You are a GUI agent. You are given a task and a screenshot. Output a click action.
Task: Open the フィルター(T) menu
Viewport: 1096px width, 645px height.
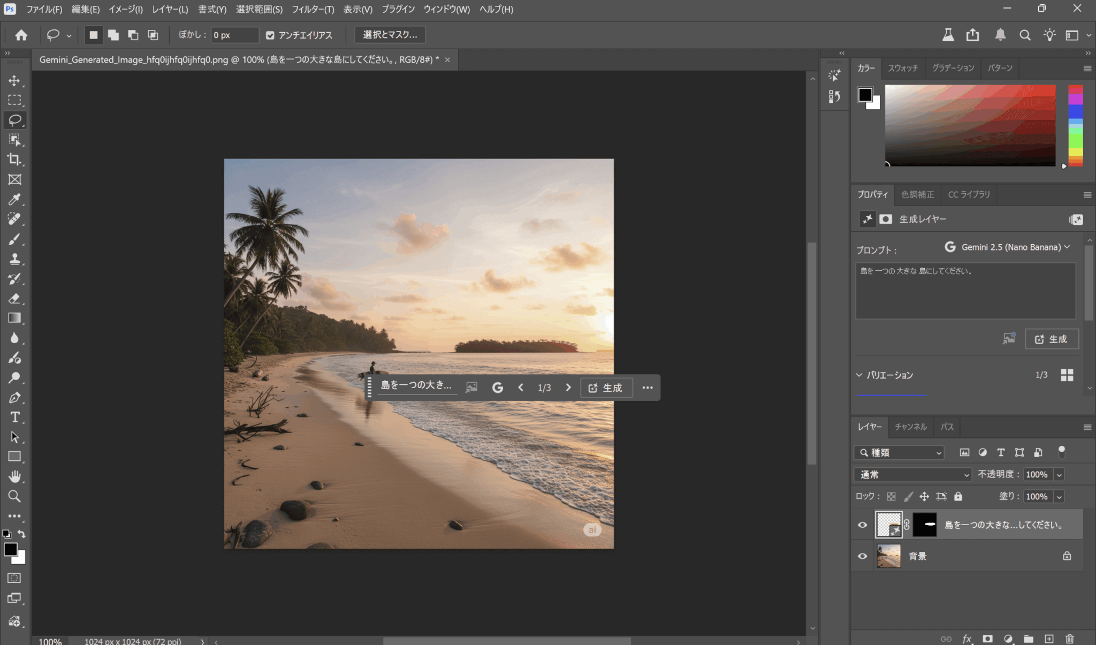pos(313,9)
